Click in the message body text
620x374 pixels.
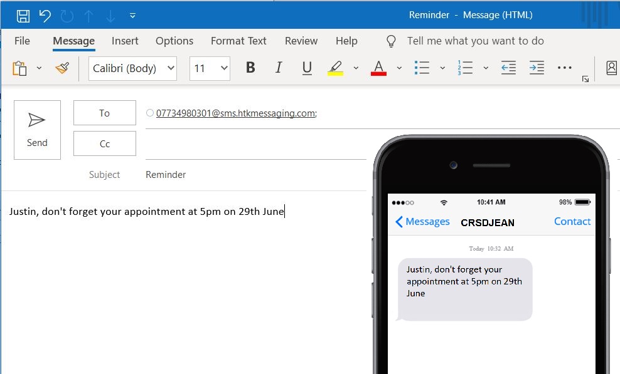[x=147, y=212]
